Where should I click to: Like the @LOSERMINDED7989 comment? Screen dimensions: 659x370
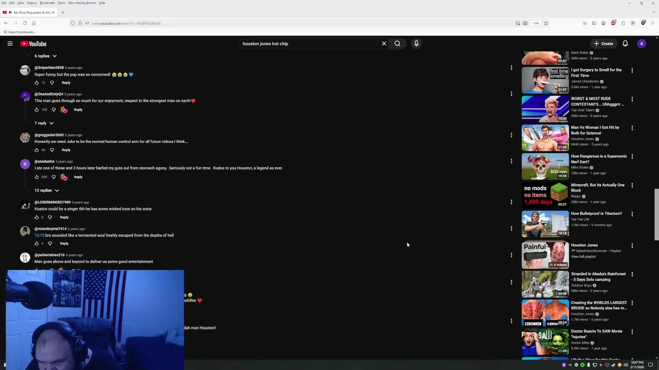click(37, 217)
